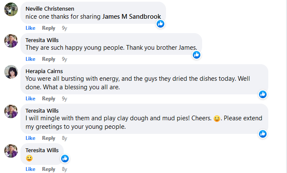
Task: Click like reaction badge on Herapia Cairns' comment
Action: click(263, 94)
